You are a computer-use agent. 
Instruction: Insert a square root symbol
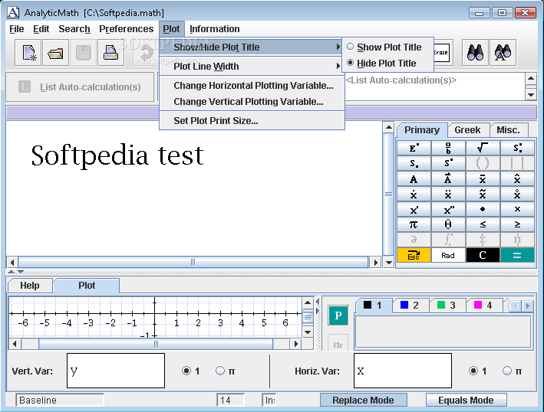483,148
